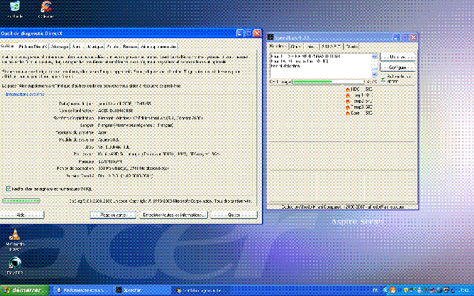Expand the hidden system tray icons chevron

[x=385, y=291]
